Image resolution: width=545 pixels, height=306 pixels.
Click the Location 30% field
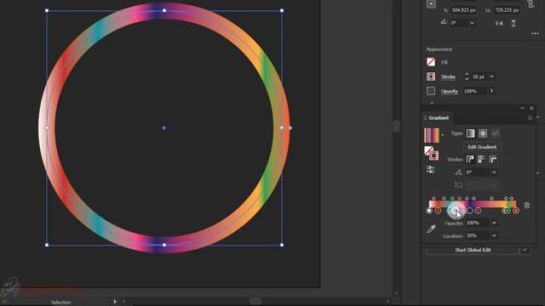[477, 235]
